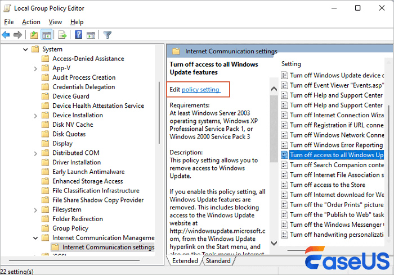Open the View menu
The height and width of the screenshot is (275, 394).
(55, 22)
